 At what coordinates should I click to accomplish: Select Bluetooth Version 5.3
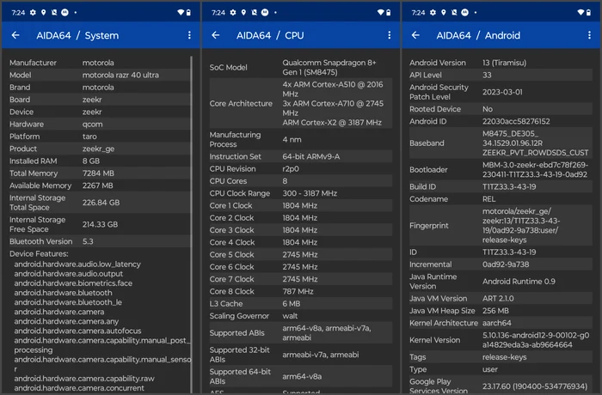click(88, 241)
